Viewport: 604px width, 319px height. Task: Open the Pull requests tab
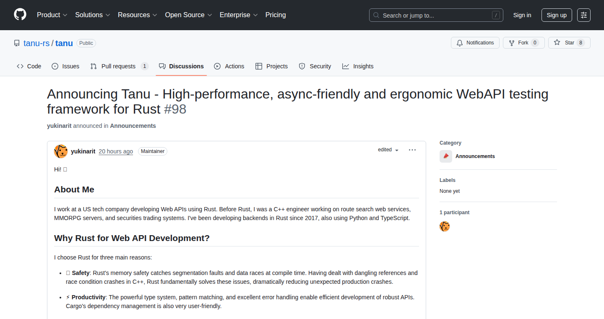119,66
